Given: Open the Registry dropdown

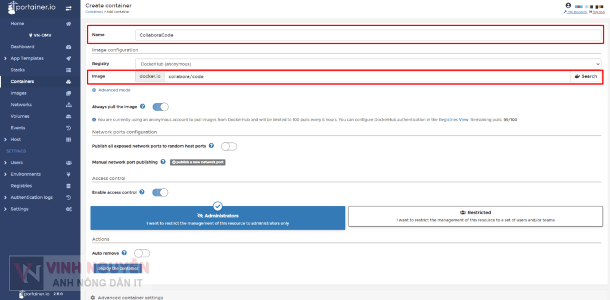Looking at the screenshot, I should point(368,64).
